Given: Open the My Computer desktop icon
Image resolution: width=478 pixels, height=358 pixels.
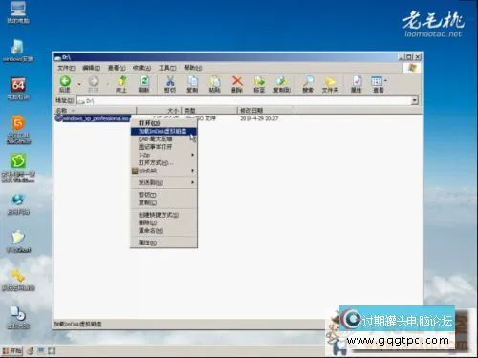Looking at the screenshot, I should coord(18,9).
